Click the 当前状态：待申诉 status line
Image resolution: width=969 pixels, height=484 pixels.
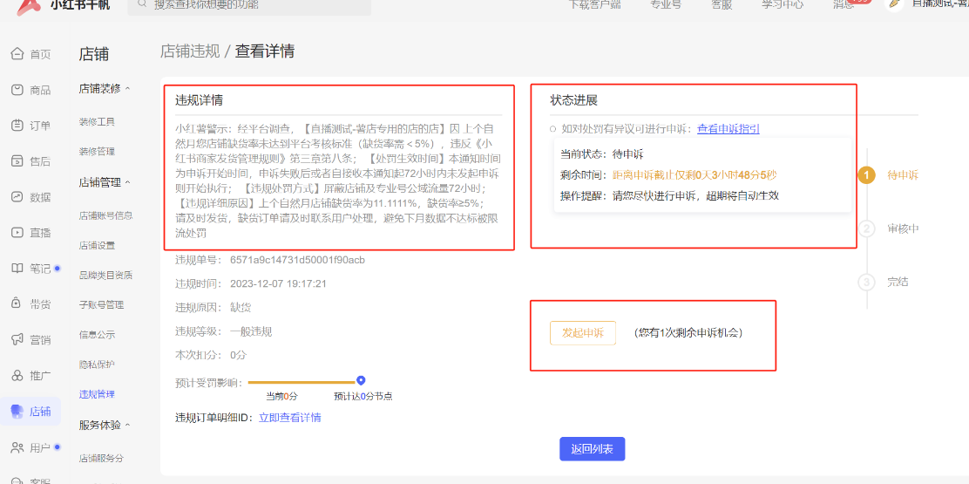click(x=602, y=154)
